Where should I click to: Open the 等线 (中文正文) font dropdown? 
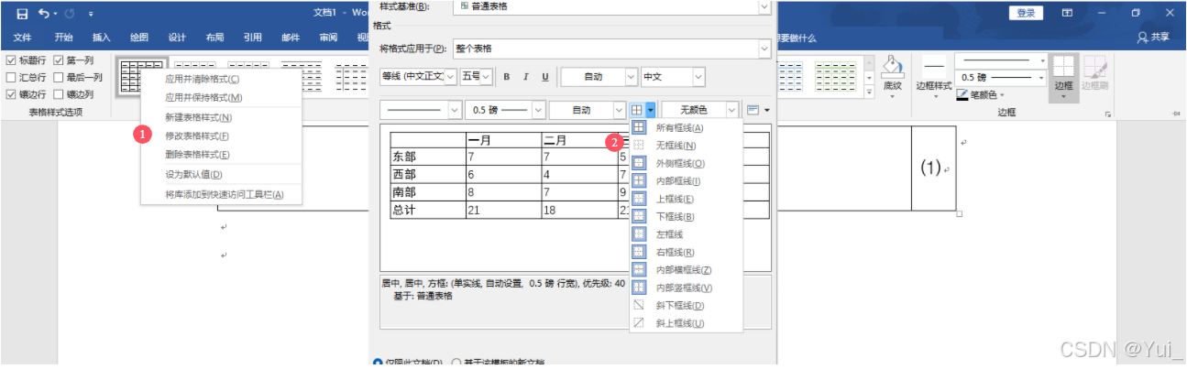point(450,77)
